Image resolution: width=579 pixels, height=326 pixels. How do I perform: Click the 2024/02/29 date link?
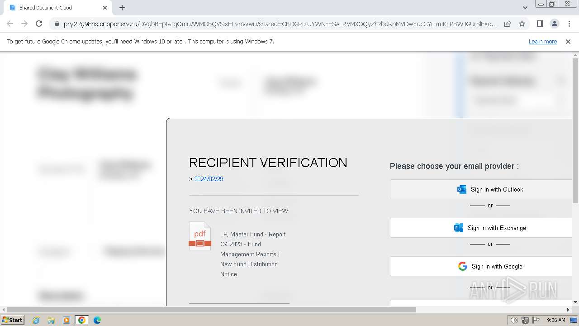pos(209,179)
